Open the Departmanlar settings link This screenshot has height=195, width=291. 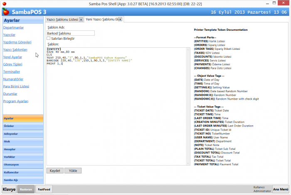tap(13, 27)
